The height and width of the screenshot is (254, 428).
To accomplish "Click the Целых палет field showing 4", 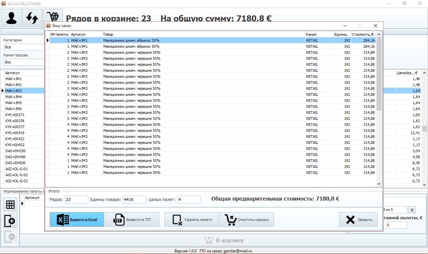I will click(189, 200).
